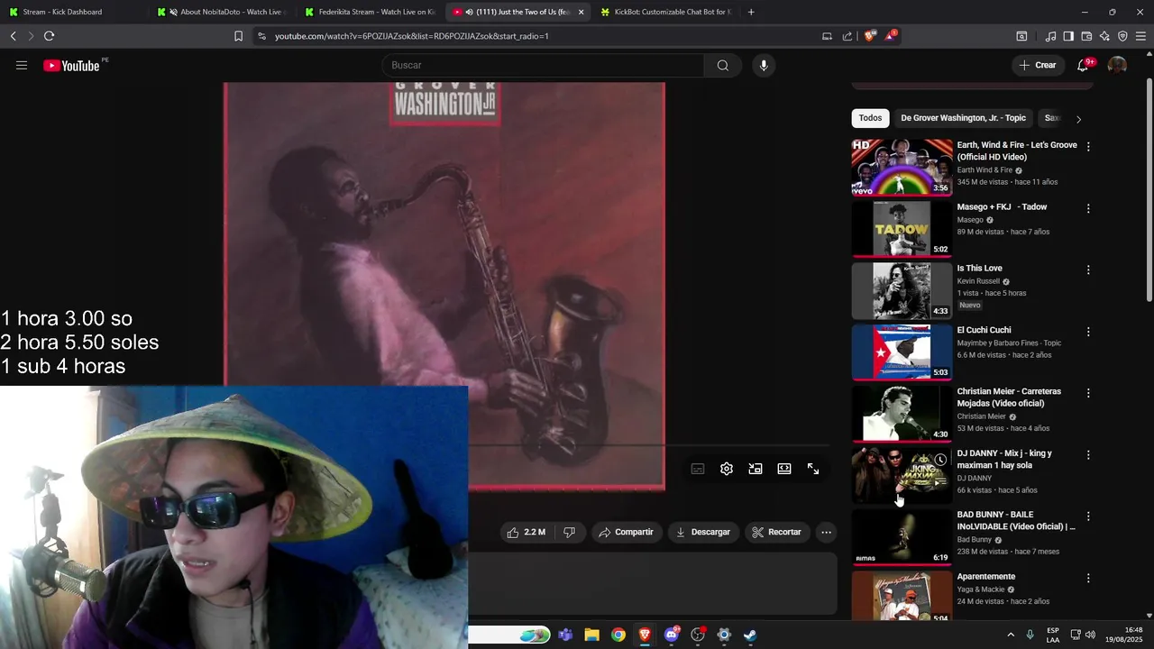Select the Todos filter chip
Viewport: 1154px width, 649px height.
(x=870, y=118)
